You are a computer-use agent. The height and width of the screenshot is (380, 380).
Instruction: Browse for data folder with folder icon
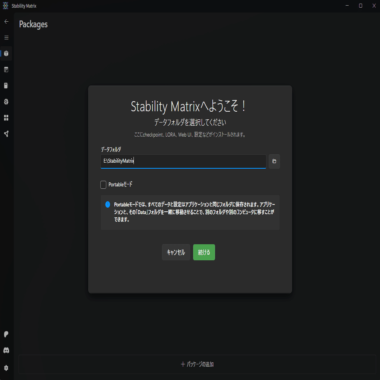[274, 161]
